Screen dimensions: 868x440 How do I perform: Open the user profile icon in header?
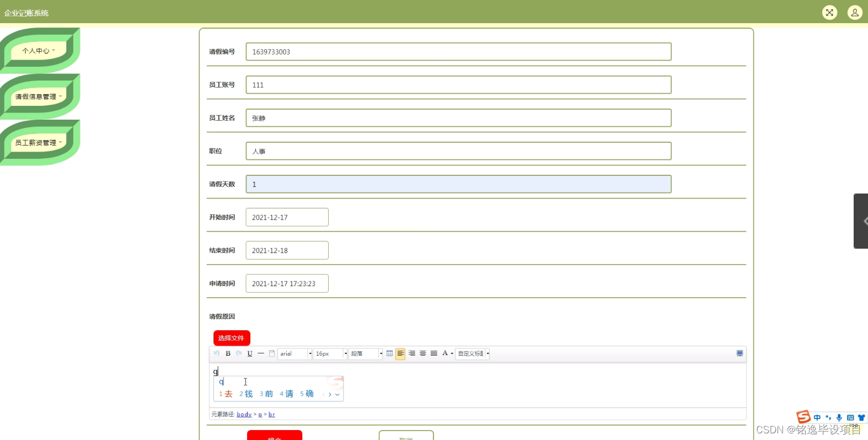tap(855, 12)
